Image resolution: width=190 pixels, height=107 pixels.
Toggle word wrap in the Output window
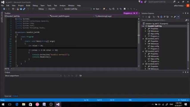pos(80,76)
